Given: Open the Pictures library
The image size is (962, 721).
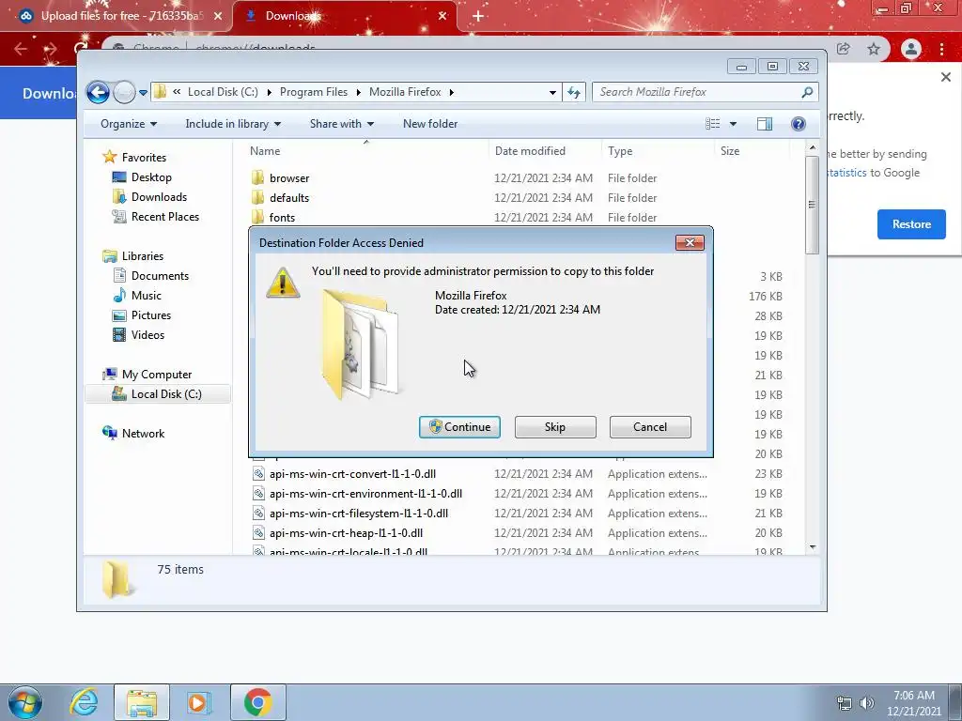Looking at the screenshot, I should 142,315.
